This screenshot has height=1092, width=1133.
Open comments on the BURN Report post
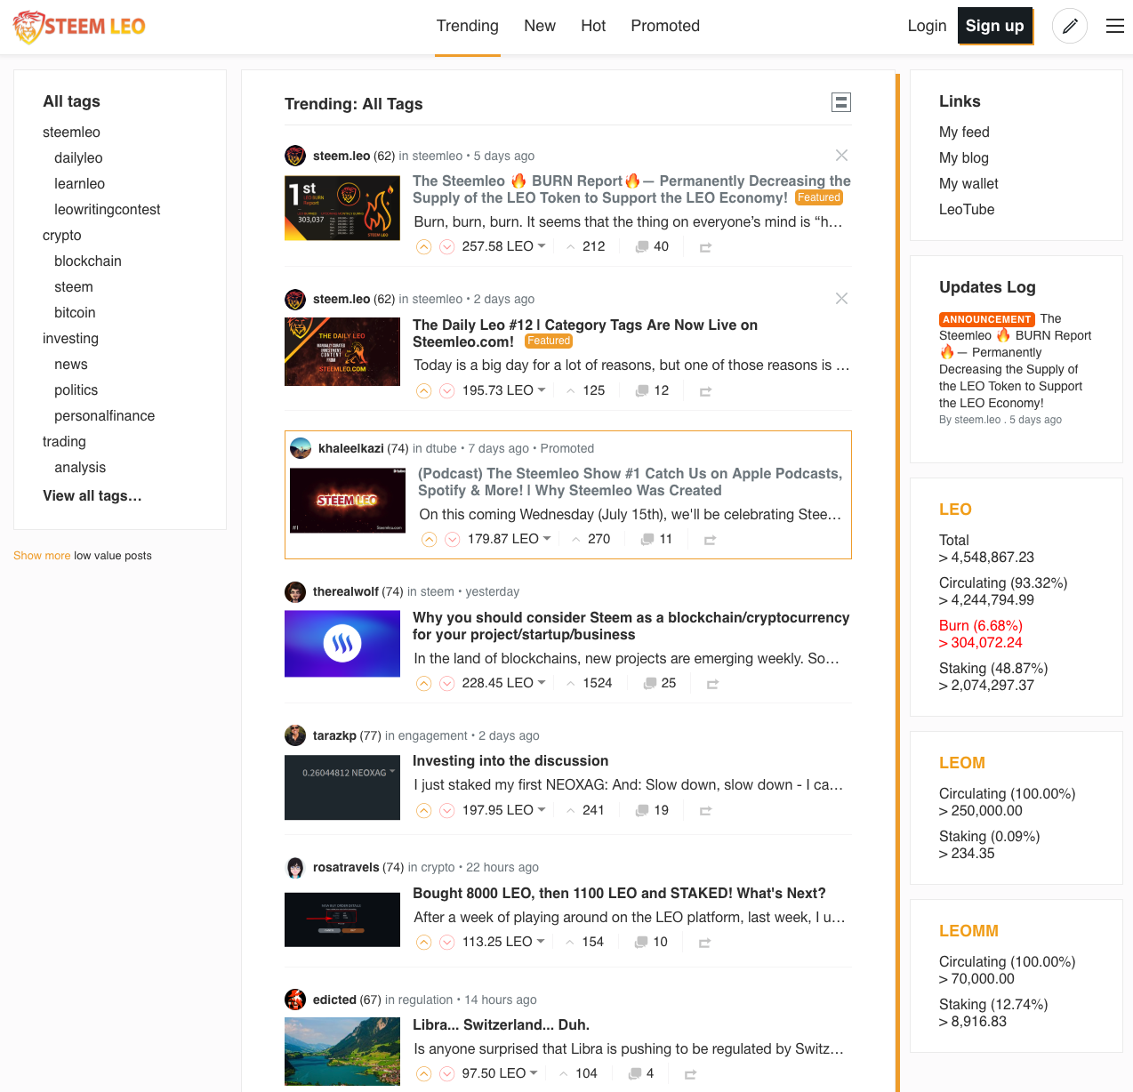coord(652,246)
